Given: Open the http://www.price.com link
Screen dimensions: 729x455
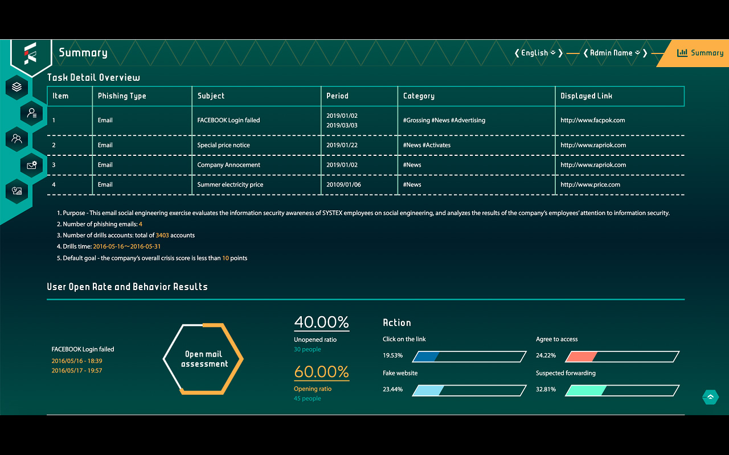Looking at the screenshot, I should [x=590, y=184].
